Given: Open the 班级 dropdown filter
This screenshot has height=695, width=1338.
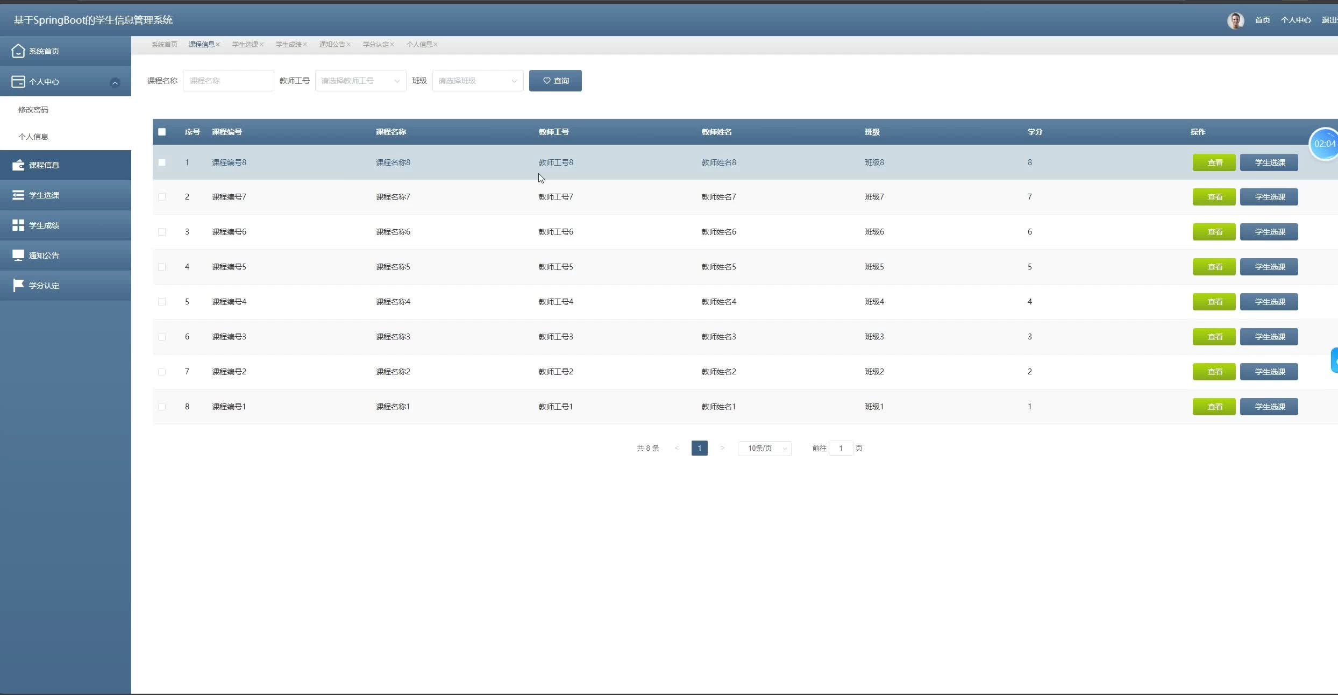Looking at the screenshot, I should [x=478, y=81].
